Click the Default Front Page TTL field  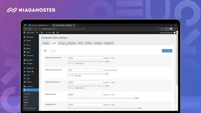click(x=85, y=82)
